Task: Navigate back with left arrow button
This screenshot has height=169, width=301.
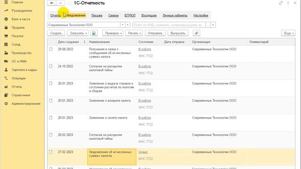Action: pos(52,3)
